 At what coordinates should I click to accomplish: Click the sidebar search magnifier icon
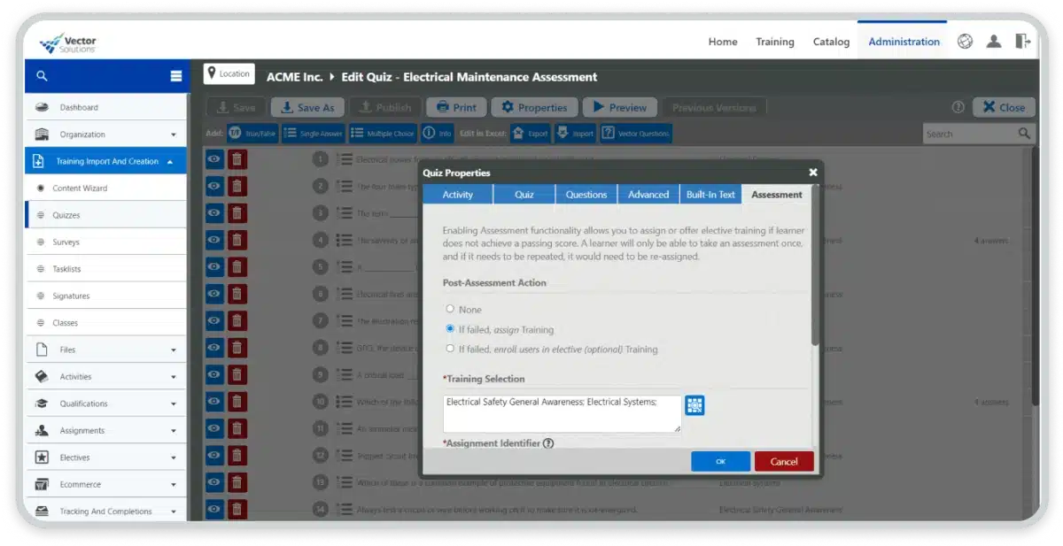click(x=42, y=76)
